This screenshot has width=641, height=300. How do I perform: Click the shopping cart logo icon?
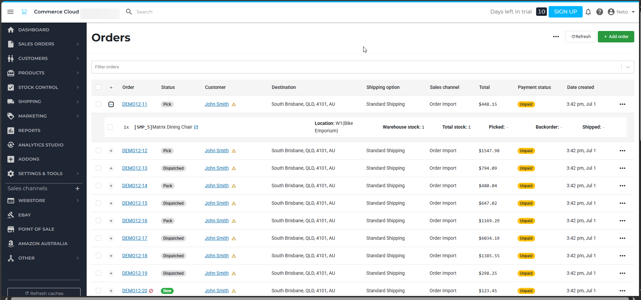[24, 12]
